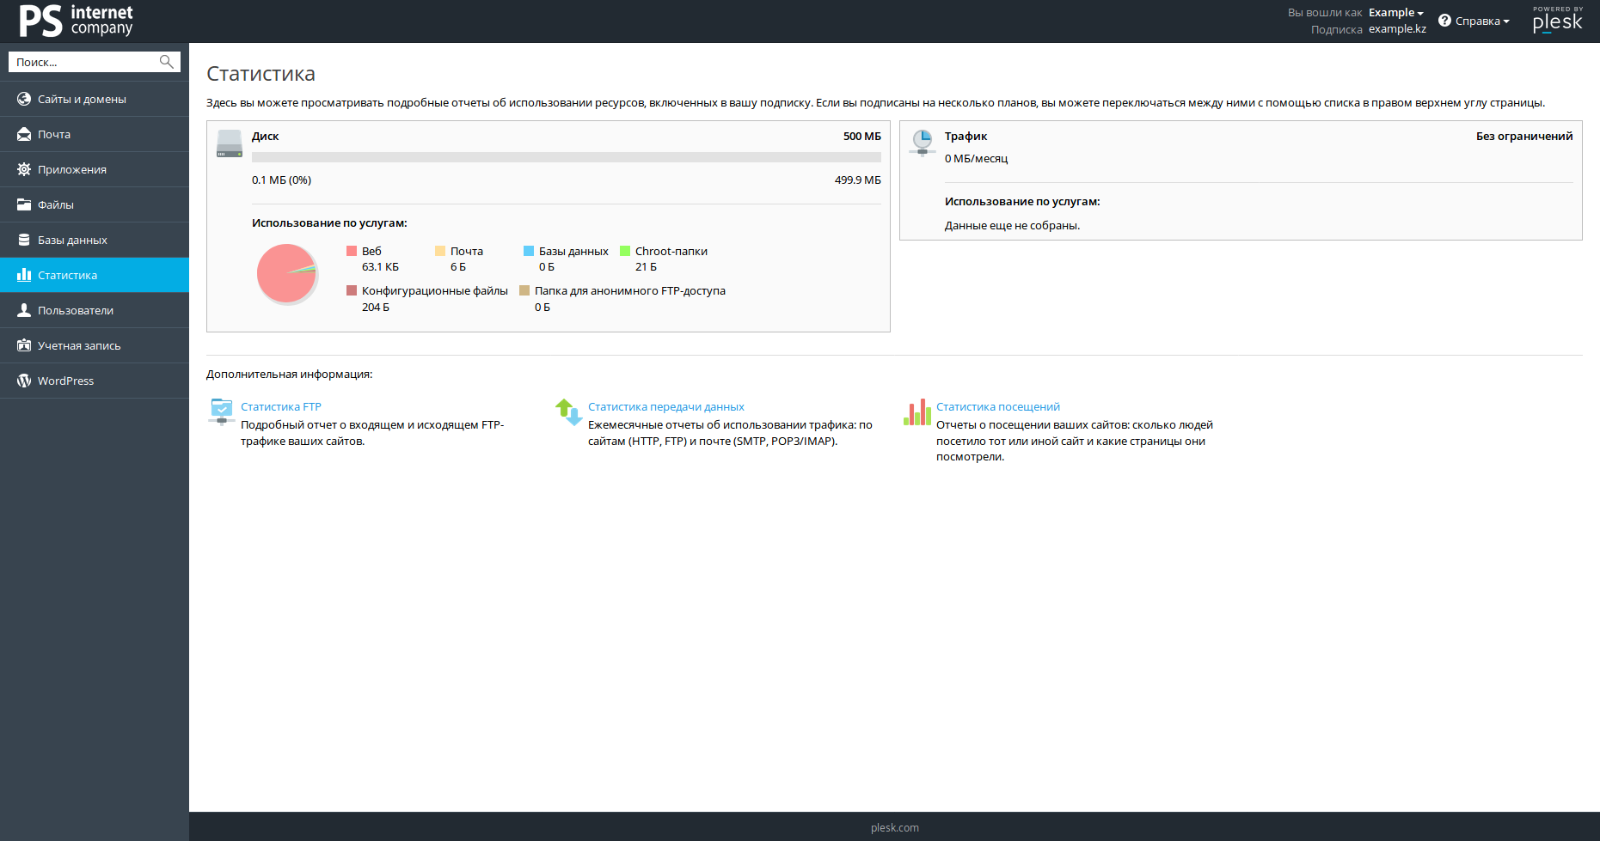Image resolution: width=1600 pixels, height=841 pixels.
Task: Click the green Chroot-папки legend swatch
Action: click(625, 251)
